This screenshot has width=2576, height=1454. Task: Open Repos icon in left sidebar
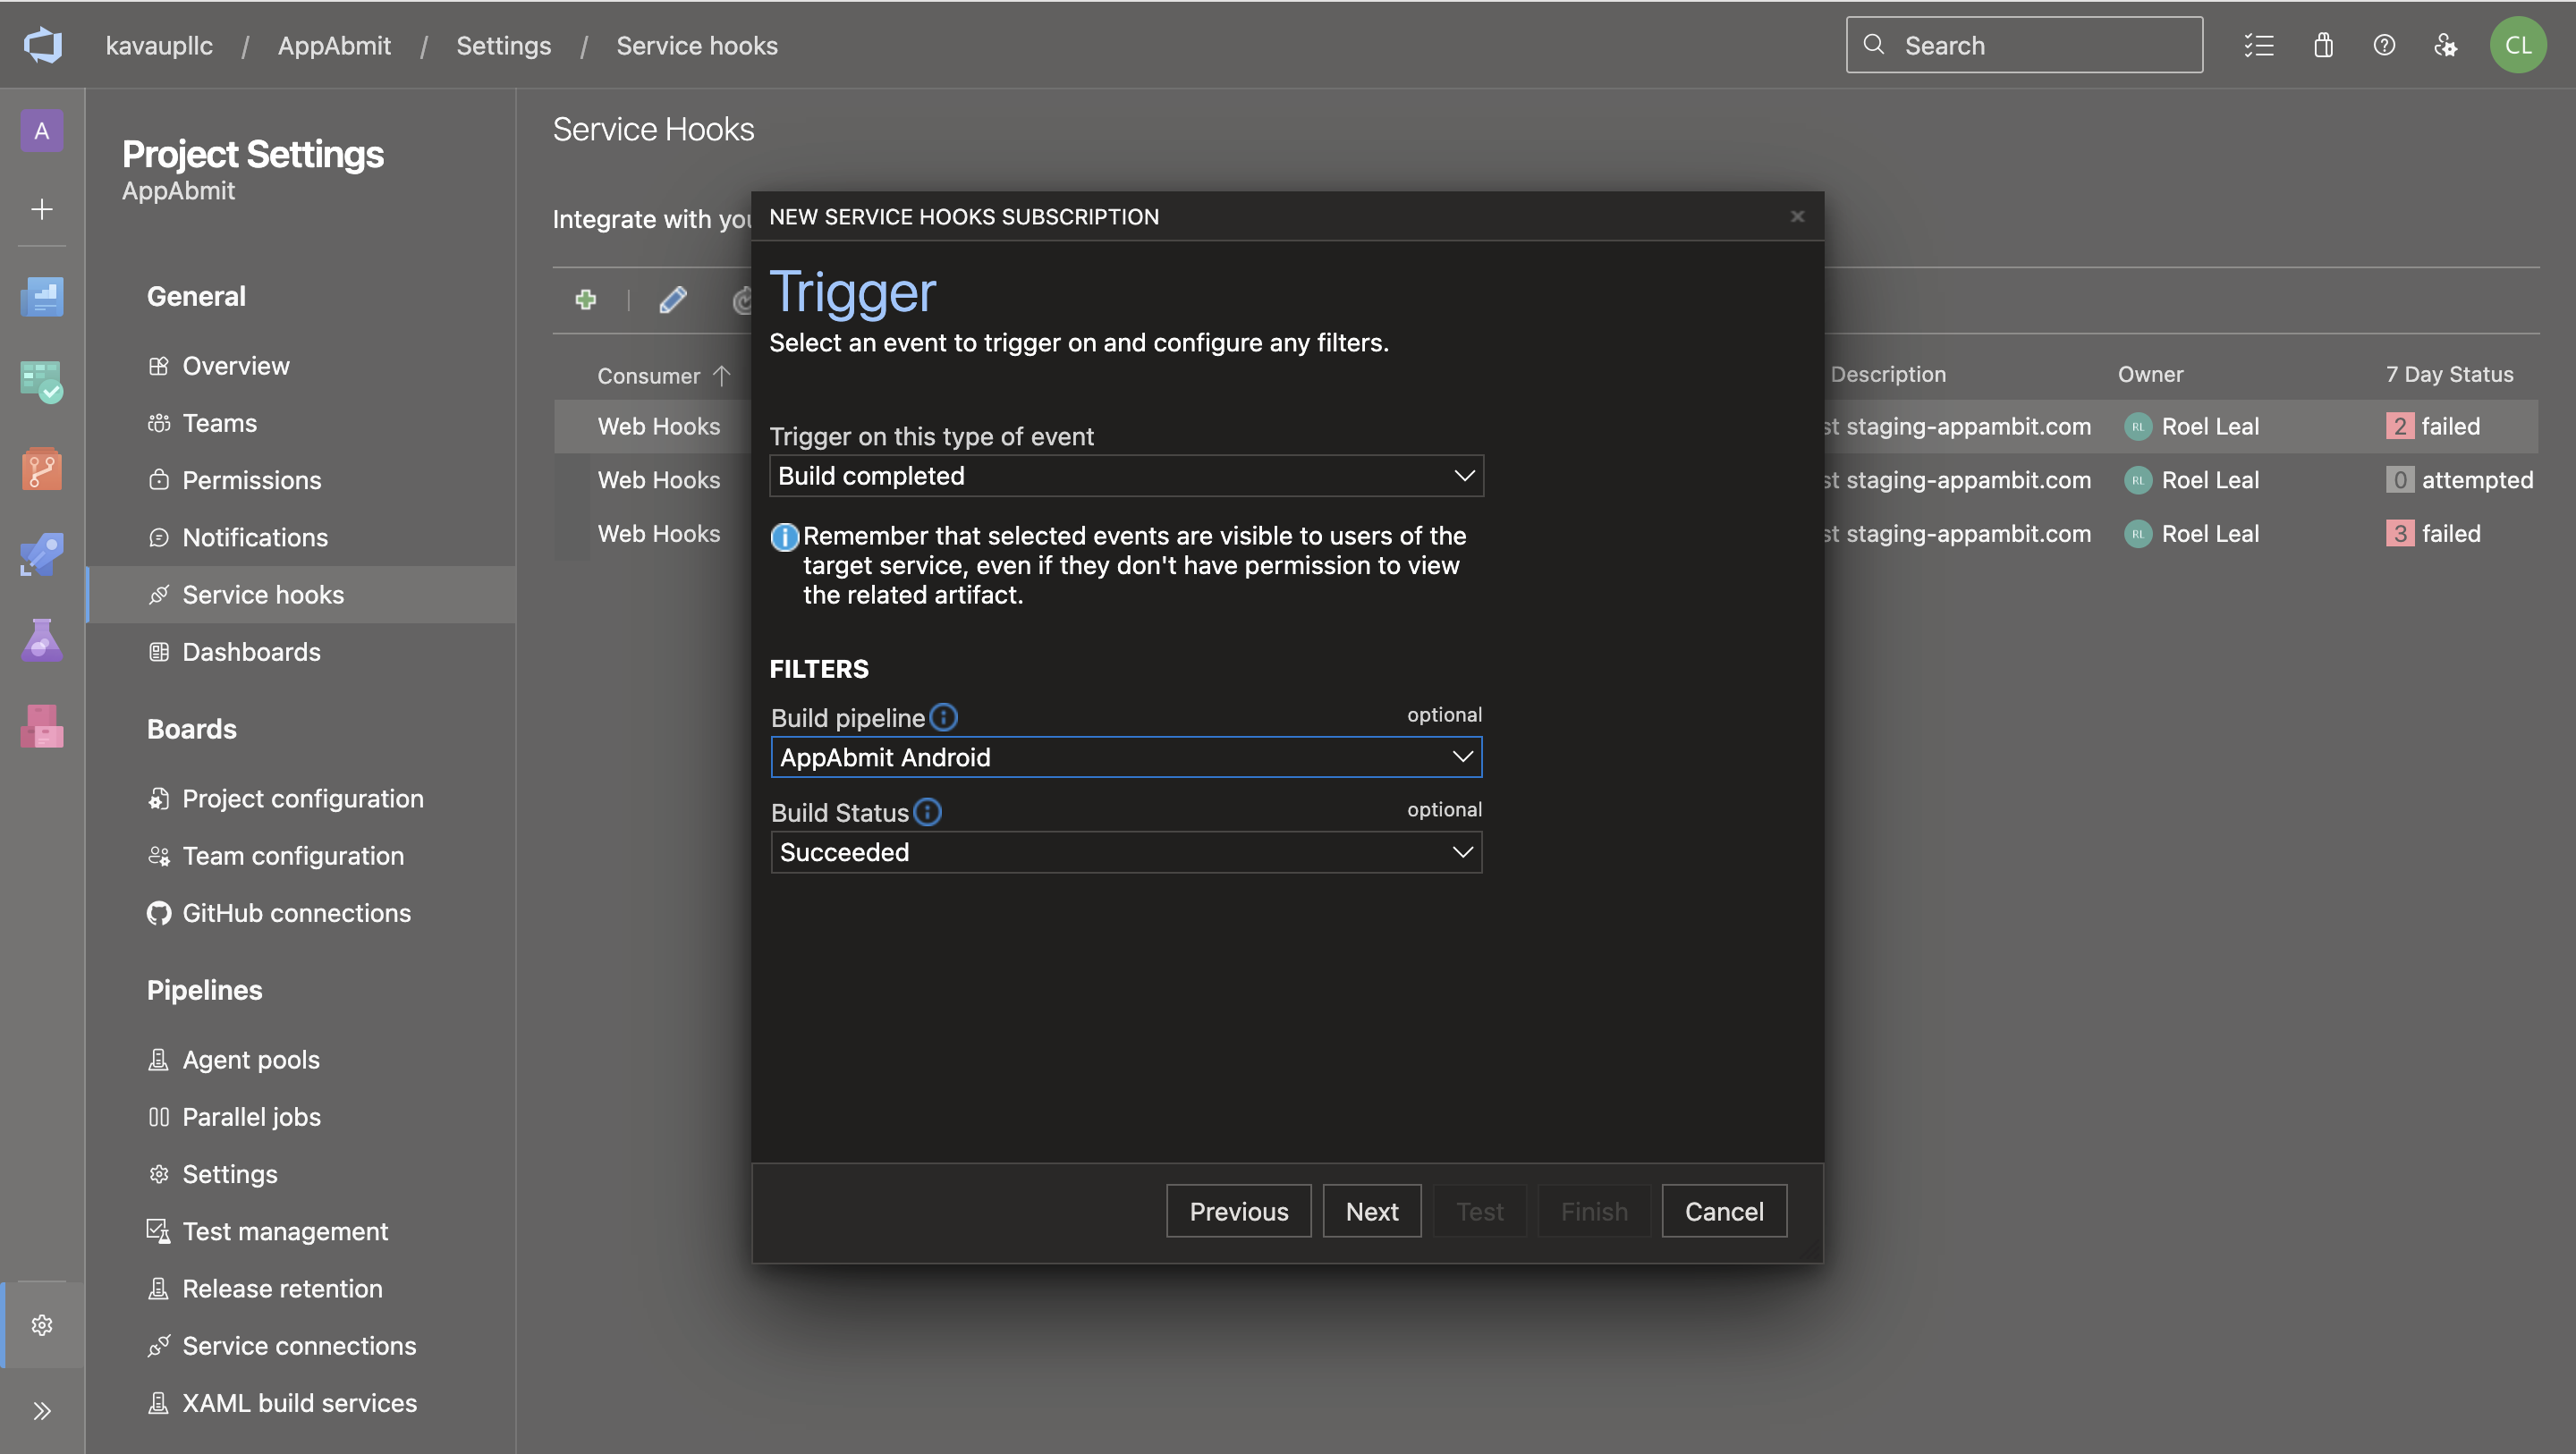42,468
